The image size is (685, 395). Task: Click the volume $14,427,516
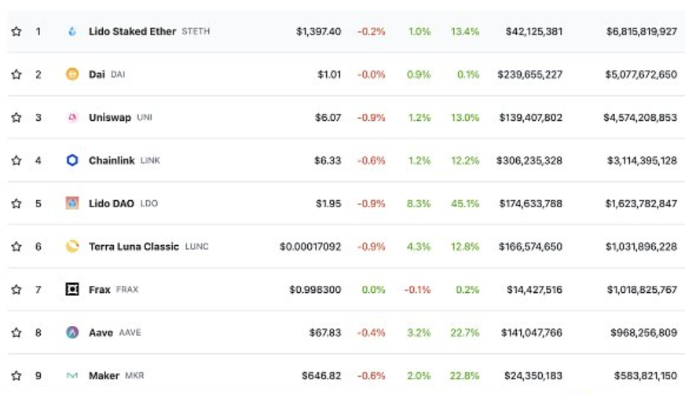534,290
